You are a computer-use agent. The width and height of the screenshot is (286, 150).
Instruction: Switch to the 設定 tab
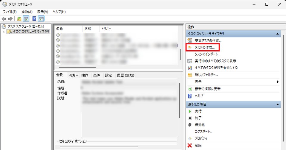coord(108,75)
